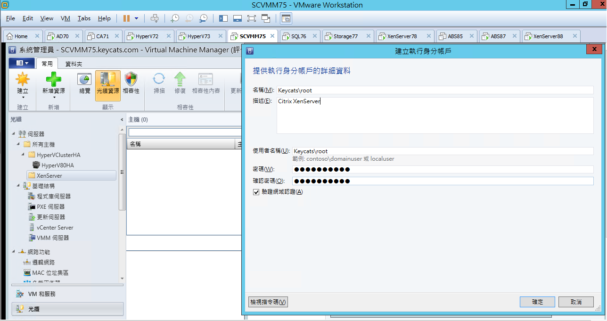Switch to the HyperV72 tab
The image size is (607, 321).
coord(148,36)
